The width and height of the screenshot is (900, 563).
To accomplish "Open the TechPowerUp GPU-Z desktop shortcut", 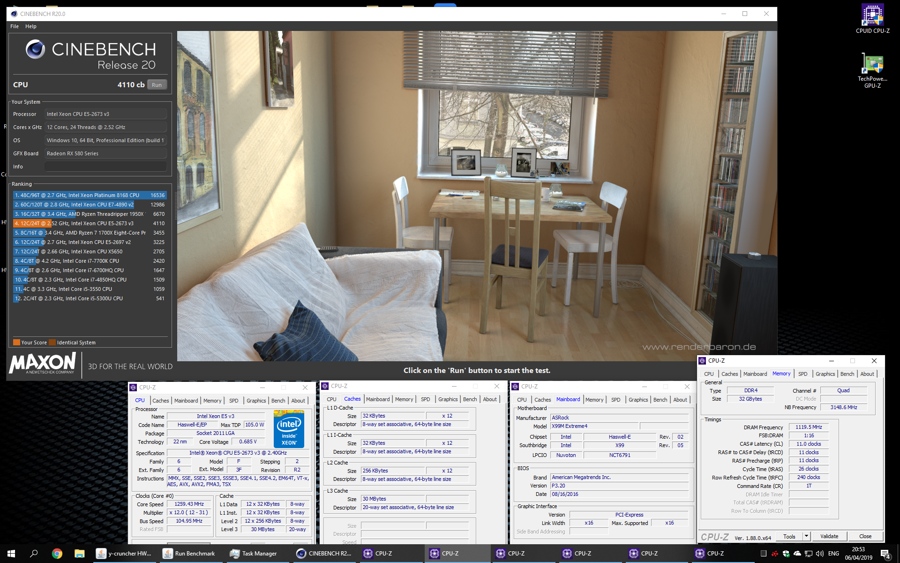I will coord(872,70).
